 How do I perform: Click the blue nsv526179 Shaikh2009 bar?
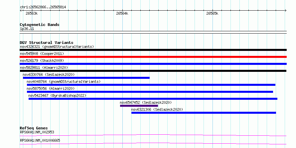[153, 64]
